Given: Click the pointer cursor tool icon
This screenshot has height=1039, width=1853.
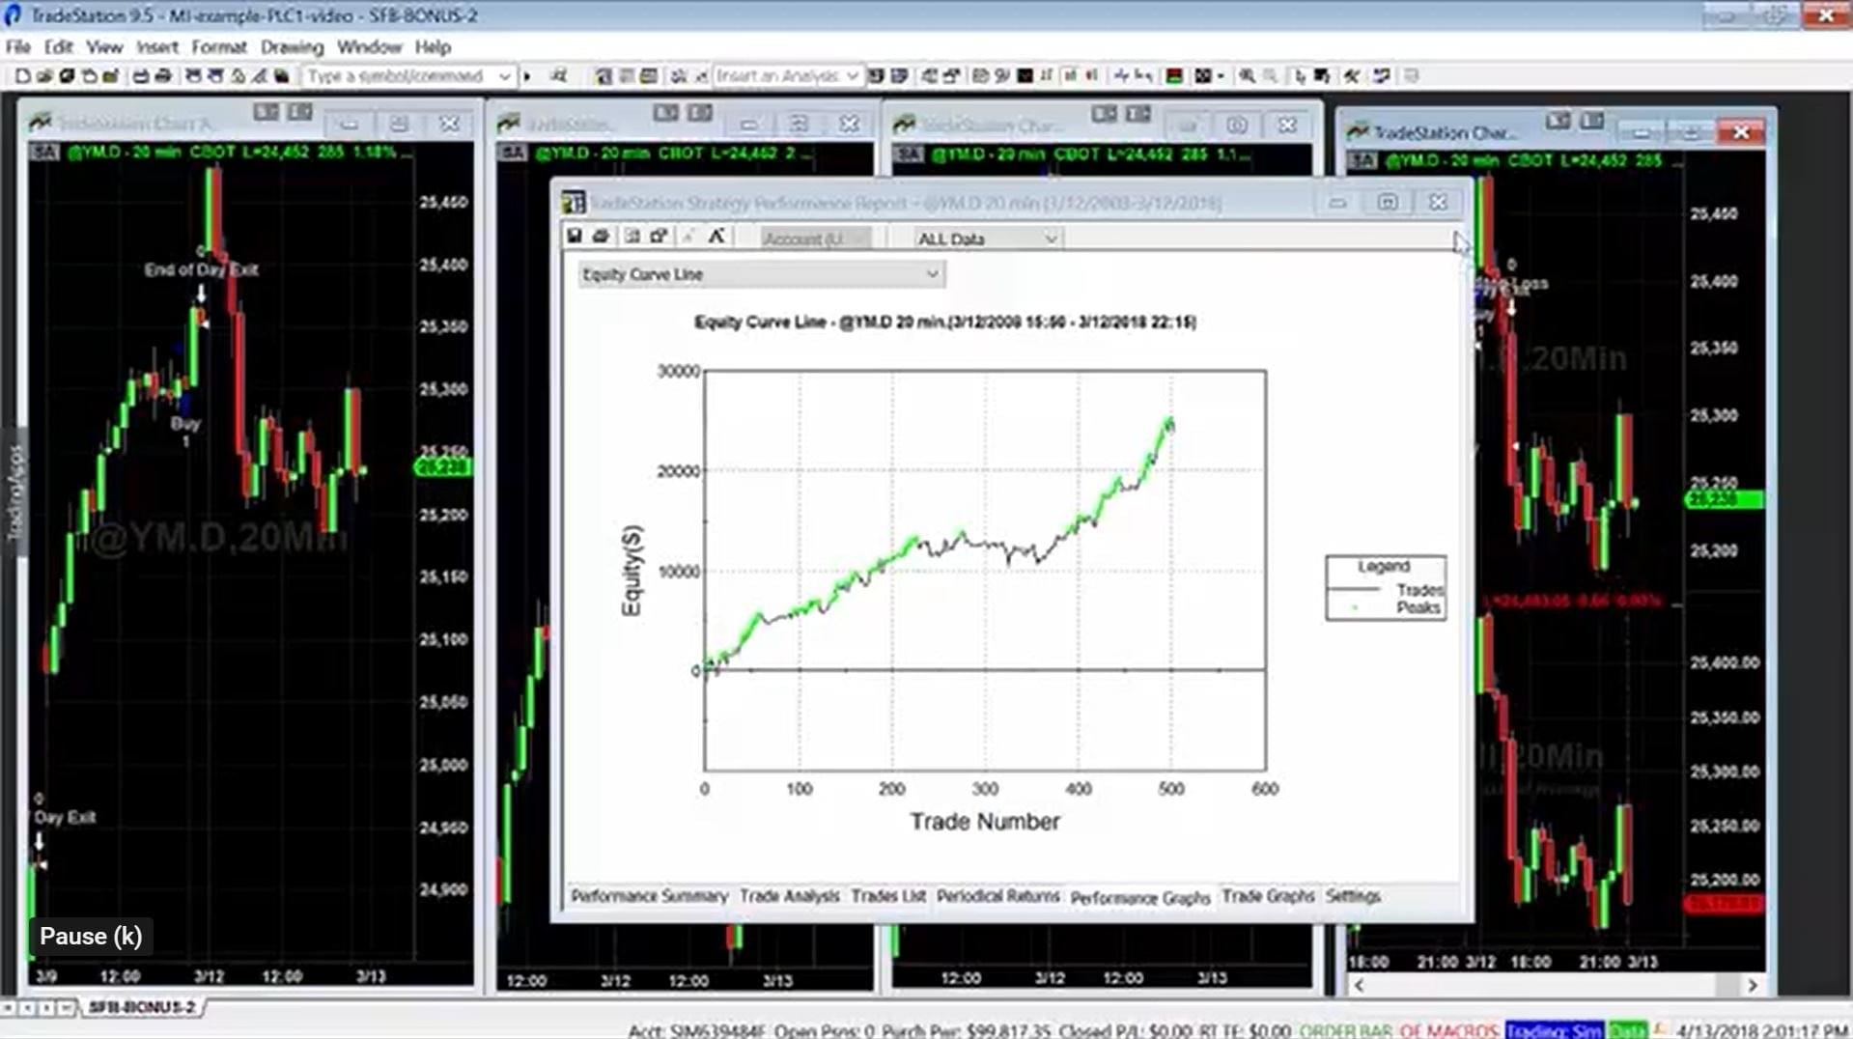Looking at the screenshot, I should click(x=1299, y=76).
